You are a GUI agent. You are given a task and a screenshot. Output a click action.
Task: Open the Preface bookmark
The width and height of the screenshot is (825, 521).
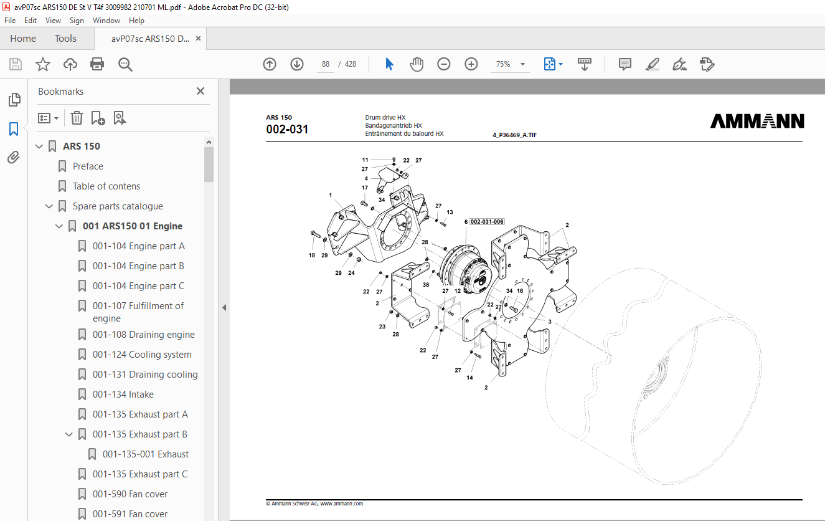pos(88,166)
